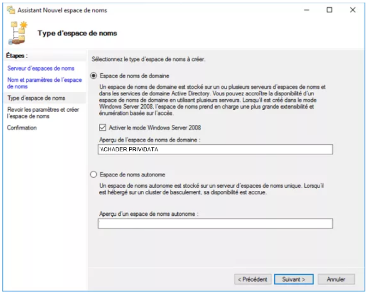Screen dimensions: 367x296
Task: Click the Suivant button
Action: 294,279
